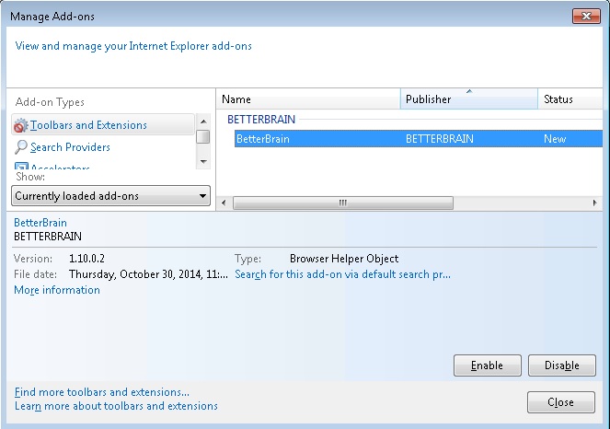Sort by the Publisher column header

469,99
